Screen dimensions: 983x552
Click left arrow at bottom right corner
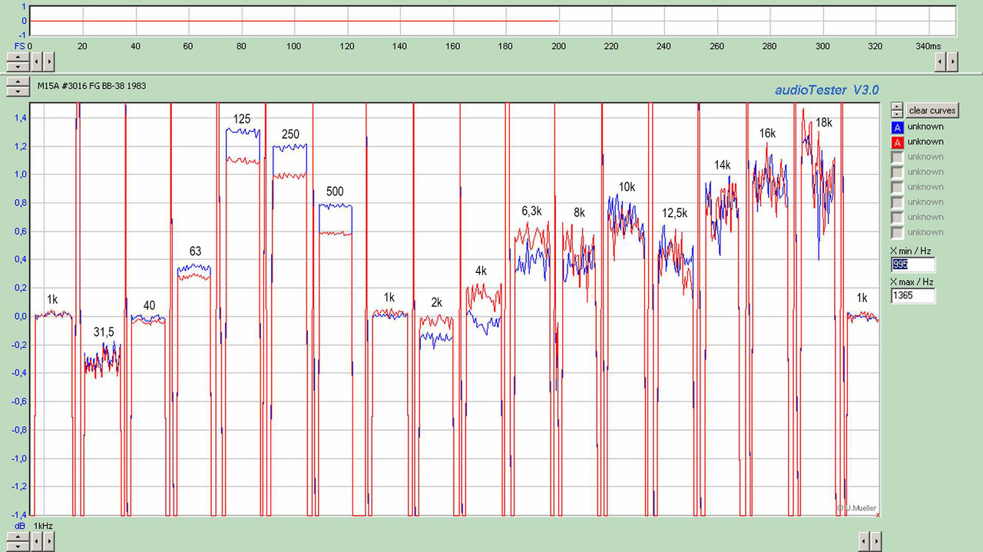tap(863, 541)
